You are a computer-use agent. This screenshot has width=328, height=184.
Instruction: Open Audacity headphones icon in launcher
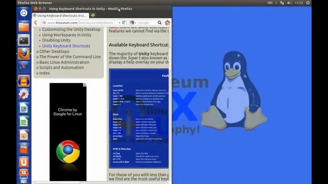[x=24, y=81]
